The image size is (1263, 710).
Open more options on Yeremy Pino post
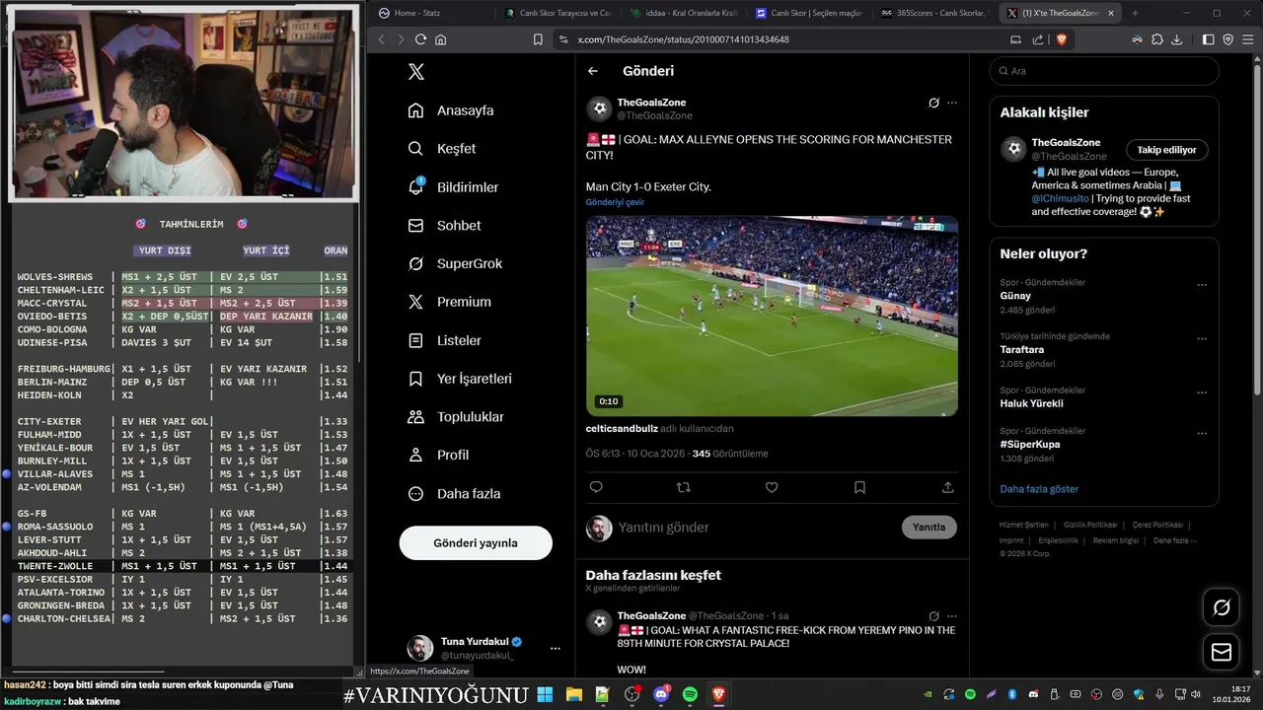[952, 616]
